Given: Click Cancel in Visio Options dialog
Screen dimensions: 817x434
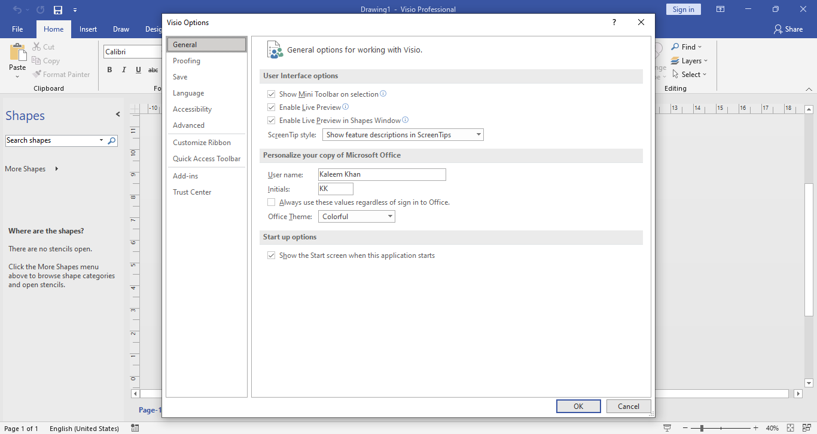Looking at the screenshot, I should coord(629,407).
